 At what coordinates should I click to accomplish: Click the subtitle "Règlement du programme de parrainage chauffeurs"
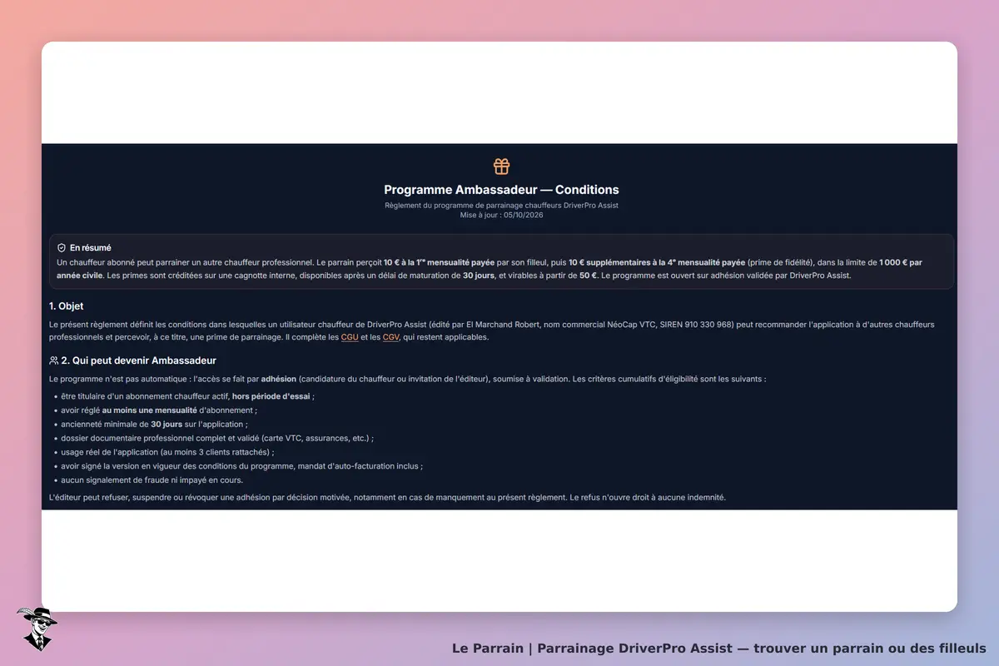click(x=501, y=205)
